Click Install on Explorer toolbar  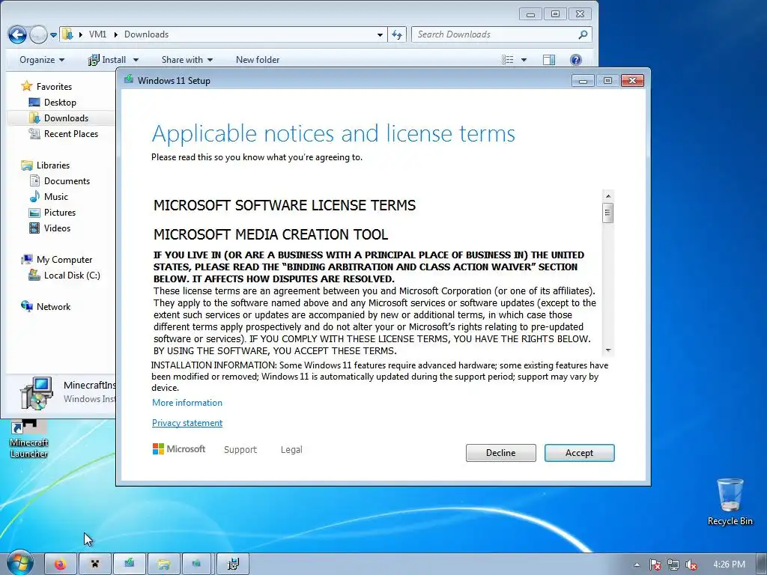click(x=107, y=60)
